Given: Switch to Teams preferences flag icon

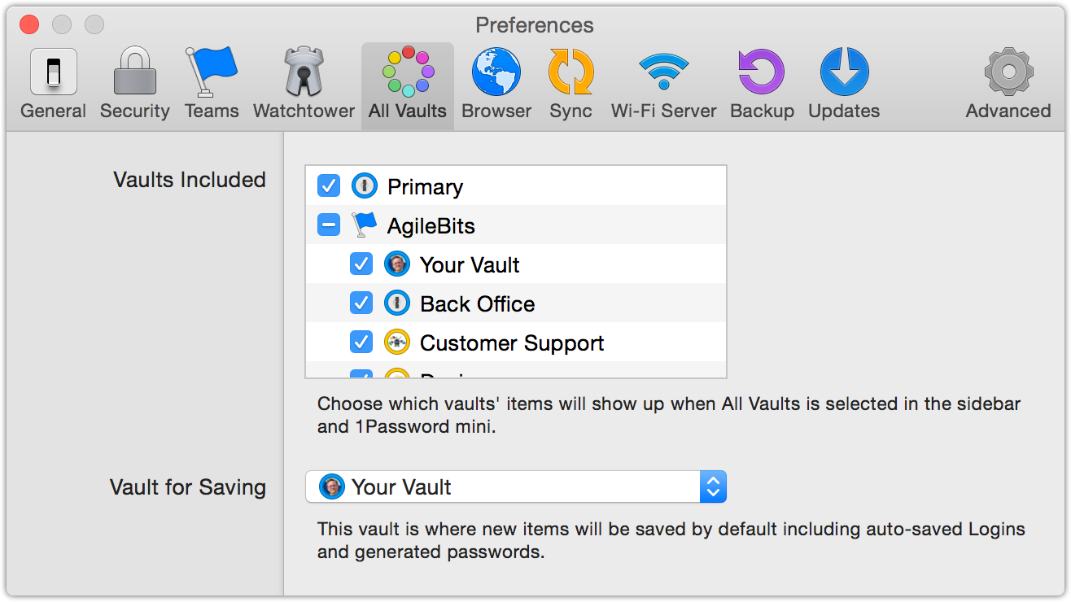Looking at the screenshot, I should click(212, 84).
